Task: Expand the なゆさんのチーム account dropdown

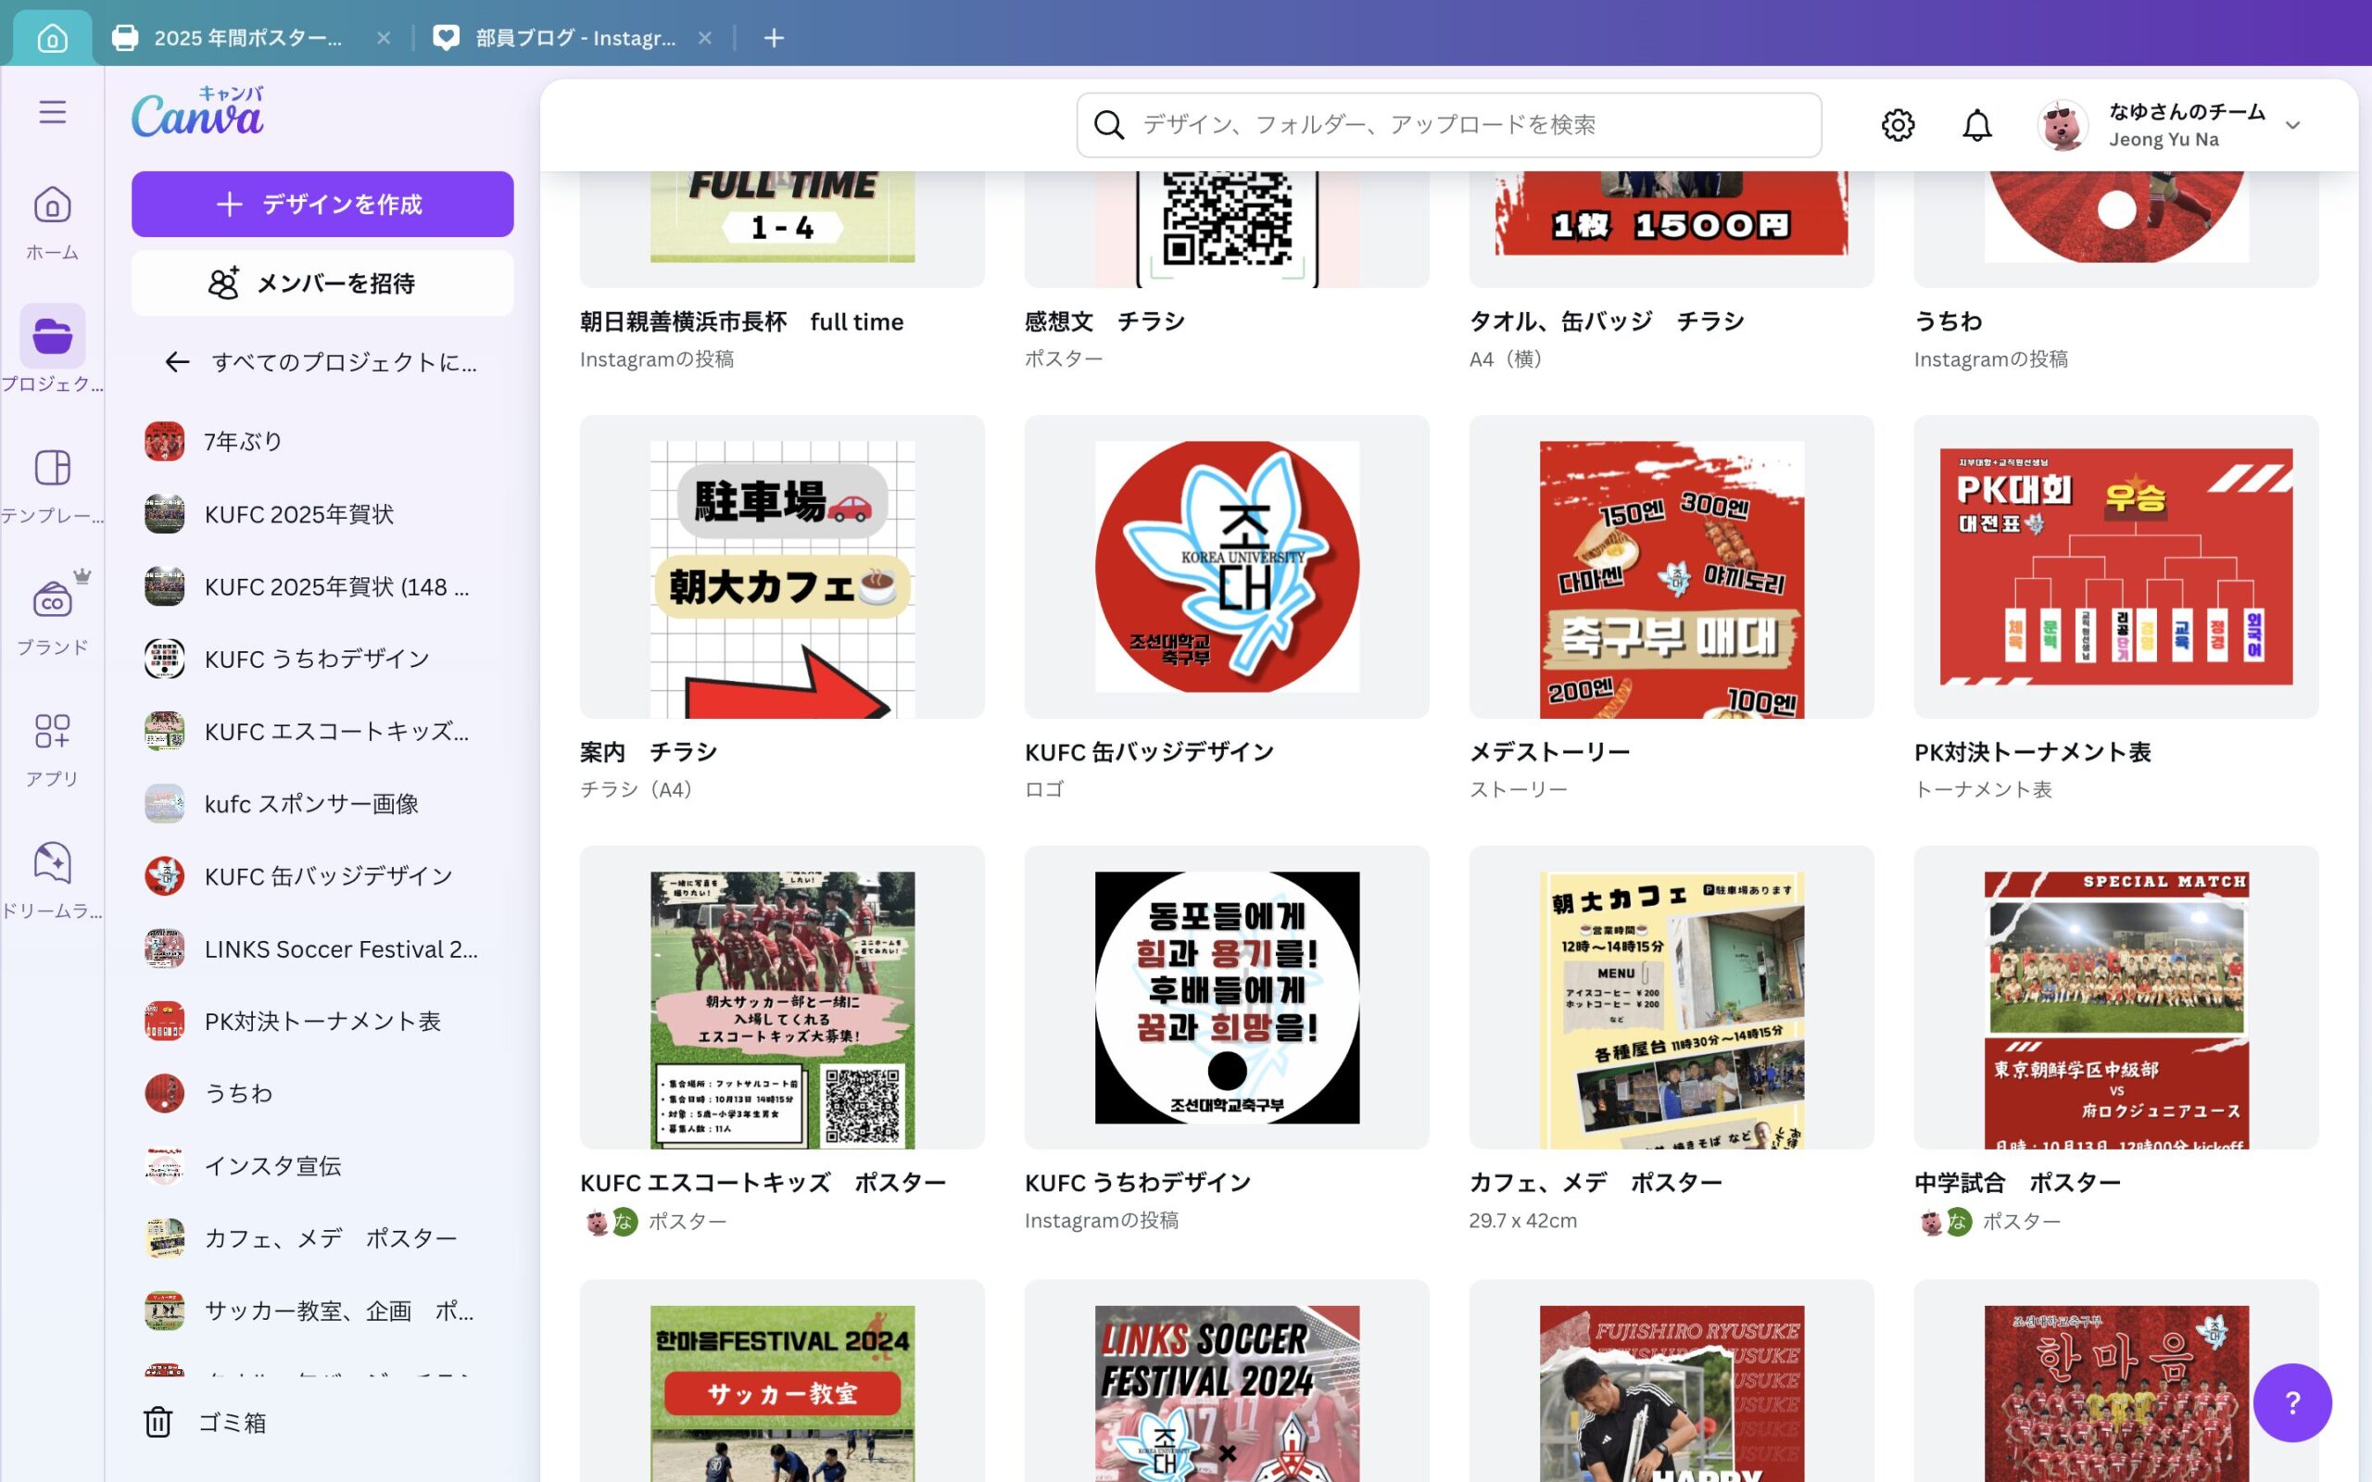Action: coord(2291,125)
